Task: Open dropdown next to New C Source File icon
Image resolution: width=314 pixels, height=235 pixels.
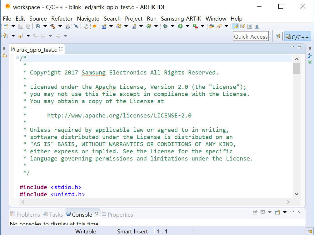Action: coord(141,26)
